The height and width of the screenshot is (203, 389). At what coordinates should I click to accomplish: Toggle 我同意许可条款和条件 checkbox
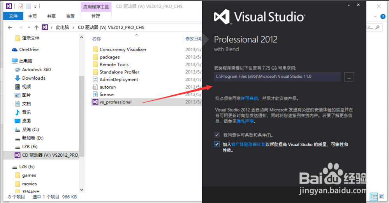217,135
